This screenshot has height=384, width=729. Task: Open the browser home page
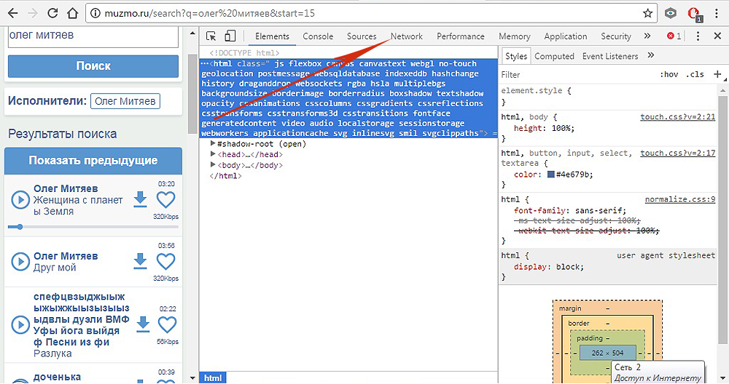pyautogui.click(x=72, y=13)
